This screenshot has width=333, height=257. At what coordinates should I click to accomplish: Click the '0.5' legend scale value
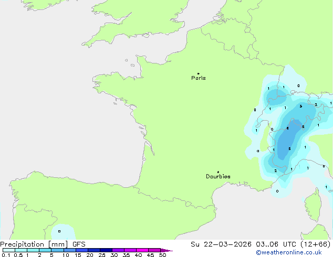tap(18, 255)
